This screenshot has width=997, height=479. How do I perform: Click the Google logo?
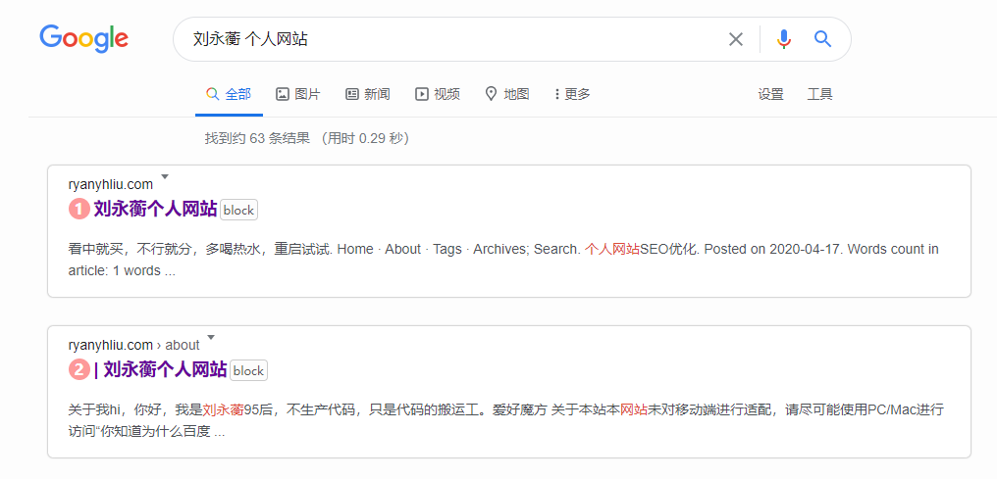pyautogui.click(x=83, y=38)
